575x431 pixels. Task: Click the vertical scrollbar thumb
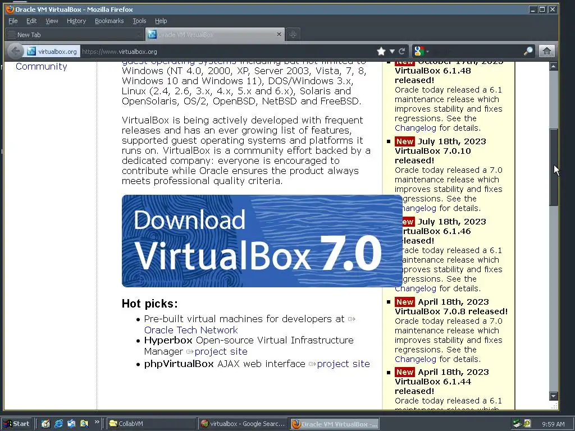[553, 167]
